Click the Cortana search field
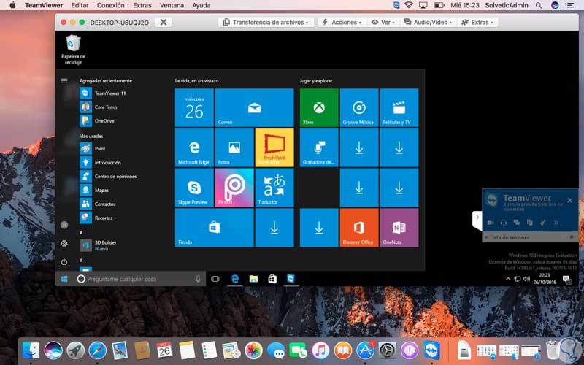584x365 pixels. point(139,279)
